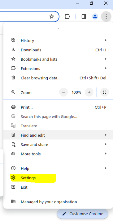Click the More tools label
The height and width of the screenshot is (222, 113).
tap(31, 154)
